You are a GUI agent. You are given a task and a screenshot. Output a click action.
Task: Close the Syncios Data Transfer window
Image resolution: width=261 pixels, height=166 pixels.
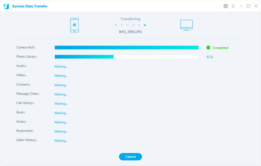coord(256,6)
